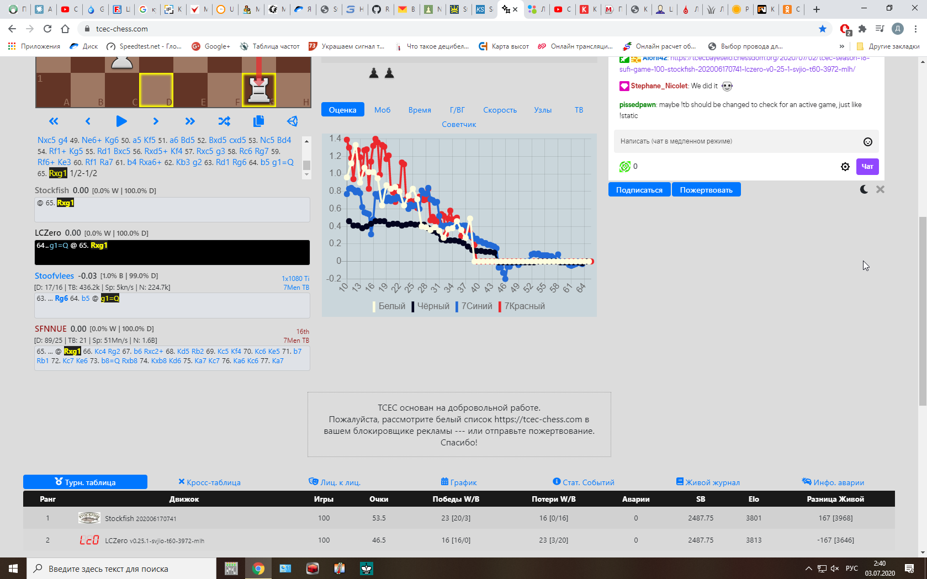This screenshot has height=579, width=927.
Task: Select Скорость graph tab
Action: [x=500, y=110]
